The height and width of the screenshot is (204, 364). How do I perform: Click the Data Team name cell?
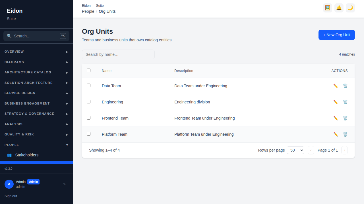(x=111, y=86)
